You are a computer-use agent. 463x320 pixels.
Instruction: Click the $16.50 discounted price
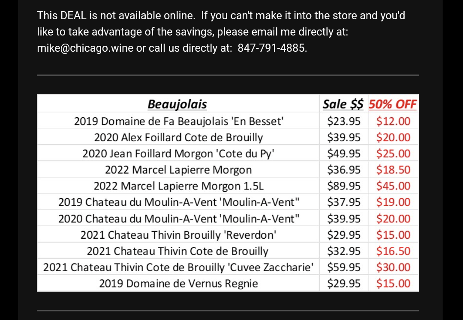(393, 251)
